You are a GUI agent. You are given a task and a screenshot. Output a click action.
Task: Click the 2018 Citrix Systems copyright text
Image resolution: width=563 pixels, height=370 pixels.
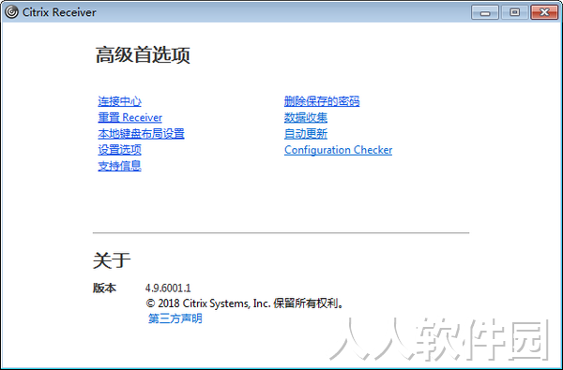coord(245,303)
